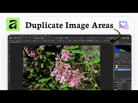Click the Width value field
Image resolution: width=138 pixels, height=103 pixels.
pos(13,41)
